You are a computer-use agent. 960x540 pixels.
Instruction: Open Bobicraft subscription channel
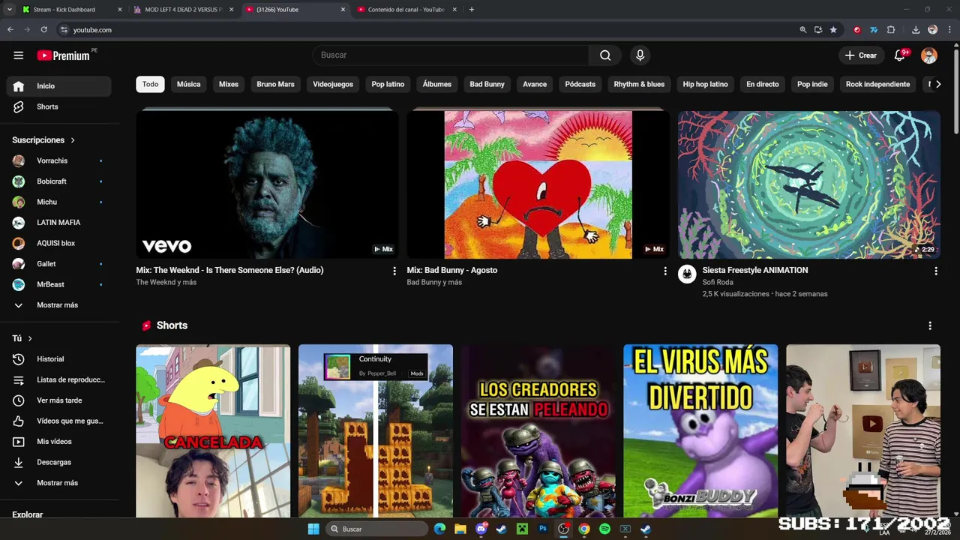pyautogui.click(x=59, y=181)
